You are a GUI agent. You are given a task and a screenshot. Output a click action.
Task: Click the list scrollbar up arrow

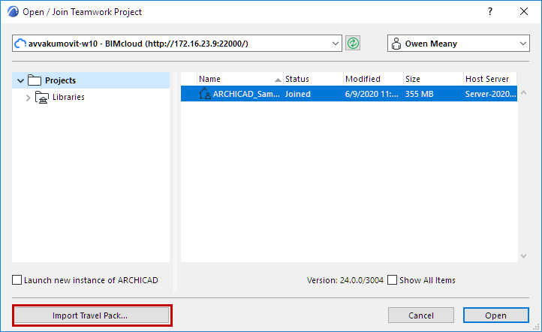(x=523, y=92)
